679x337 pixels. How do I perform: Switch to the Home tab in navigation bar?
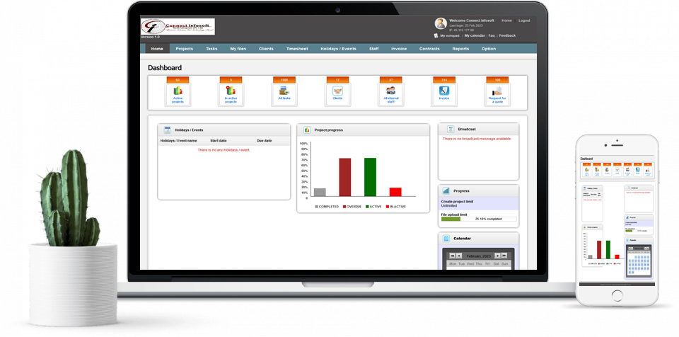click(x=157, y=49)
